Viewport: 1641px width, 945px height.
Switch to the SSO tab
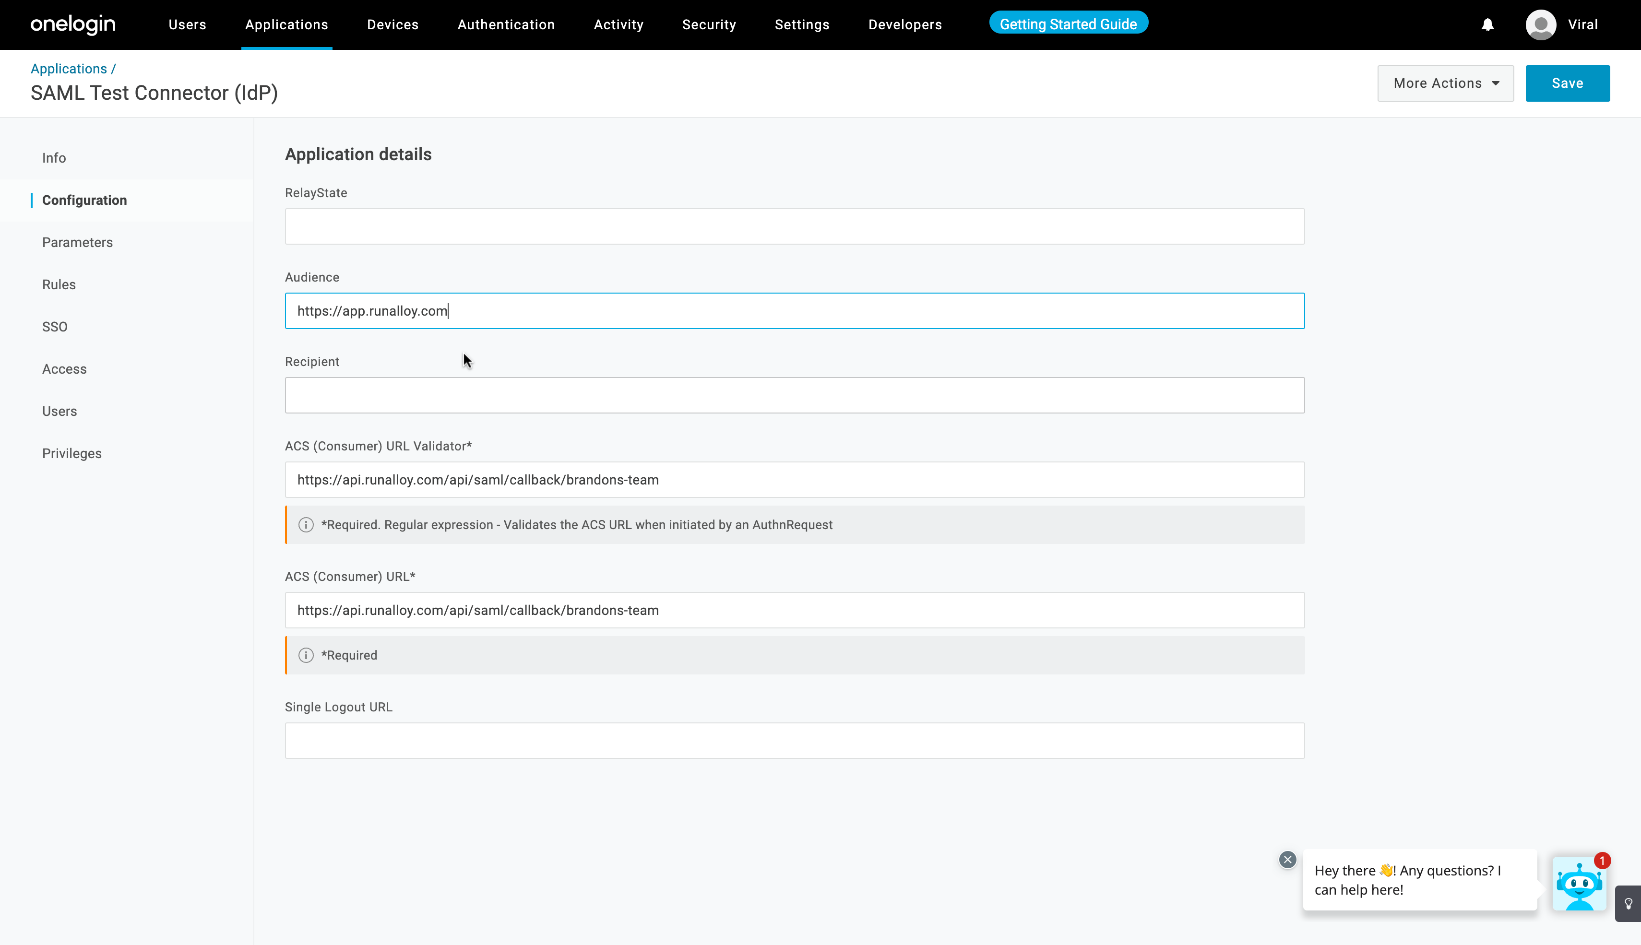(x=55, y=327)
